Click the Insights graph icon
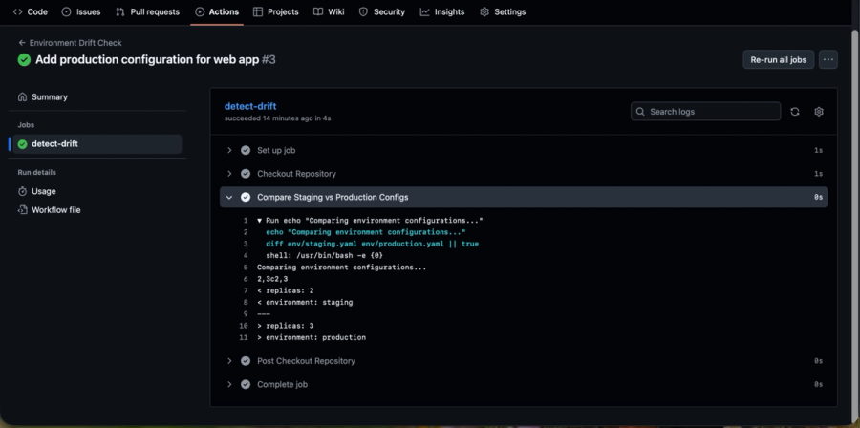The image size is (860, 428). pyautogui.click(x=424, y=11)
